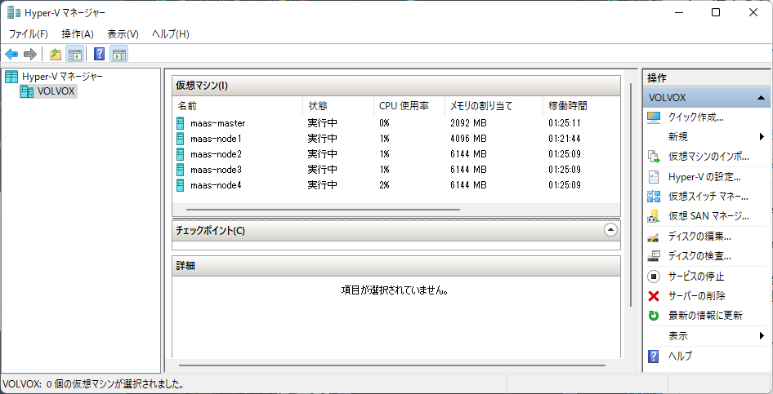Click the Help question mark toolbar icon

[x=99, y=54]
